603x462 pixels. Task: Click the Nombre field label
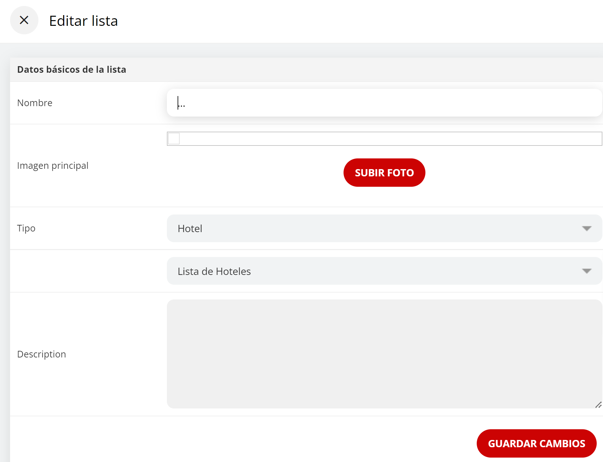pos(35,103)
